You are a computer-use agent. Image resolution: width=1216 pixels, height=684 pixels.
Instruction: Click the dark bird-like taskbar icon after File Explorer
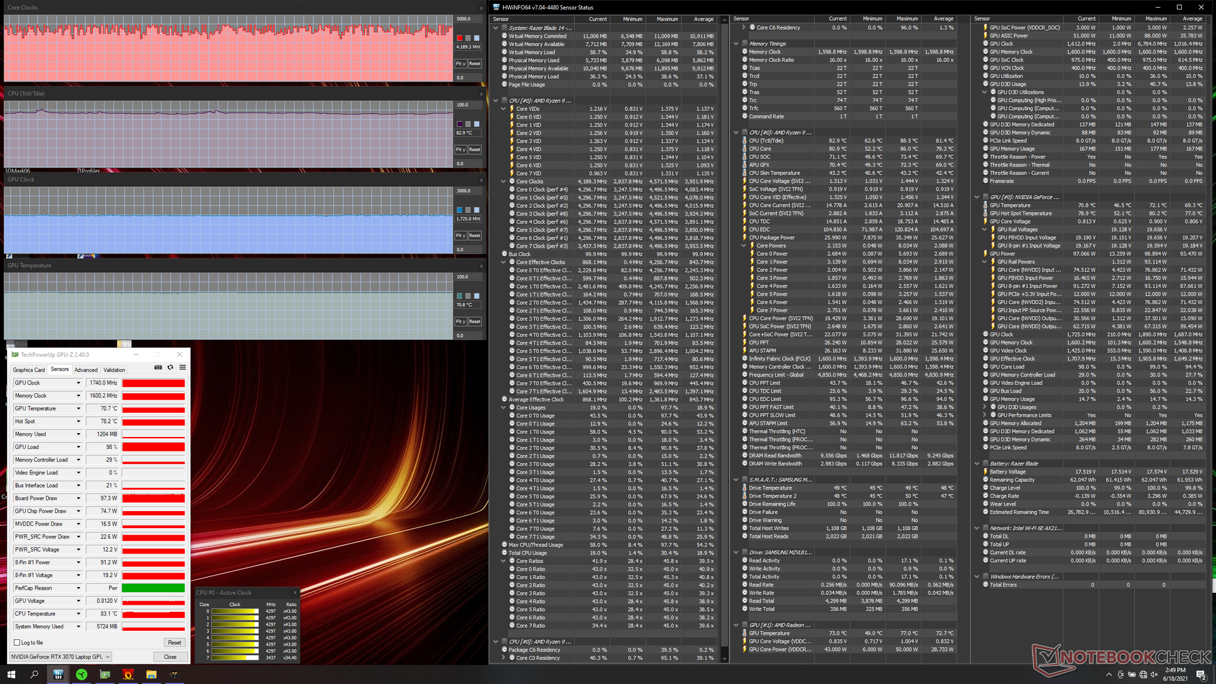(174, 674)
